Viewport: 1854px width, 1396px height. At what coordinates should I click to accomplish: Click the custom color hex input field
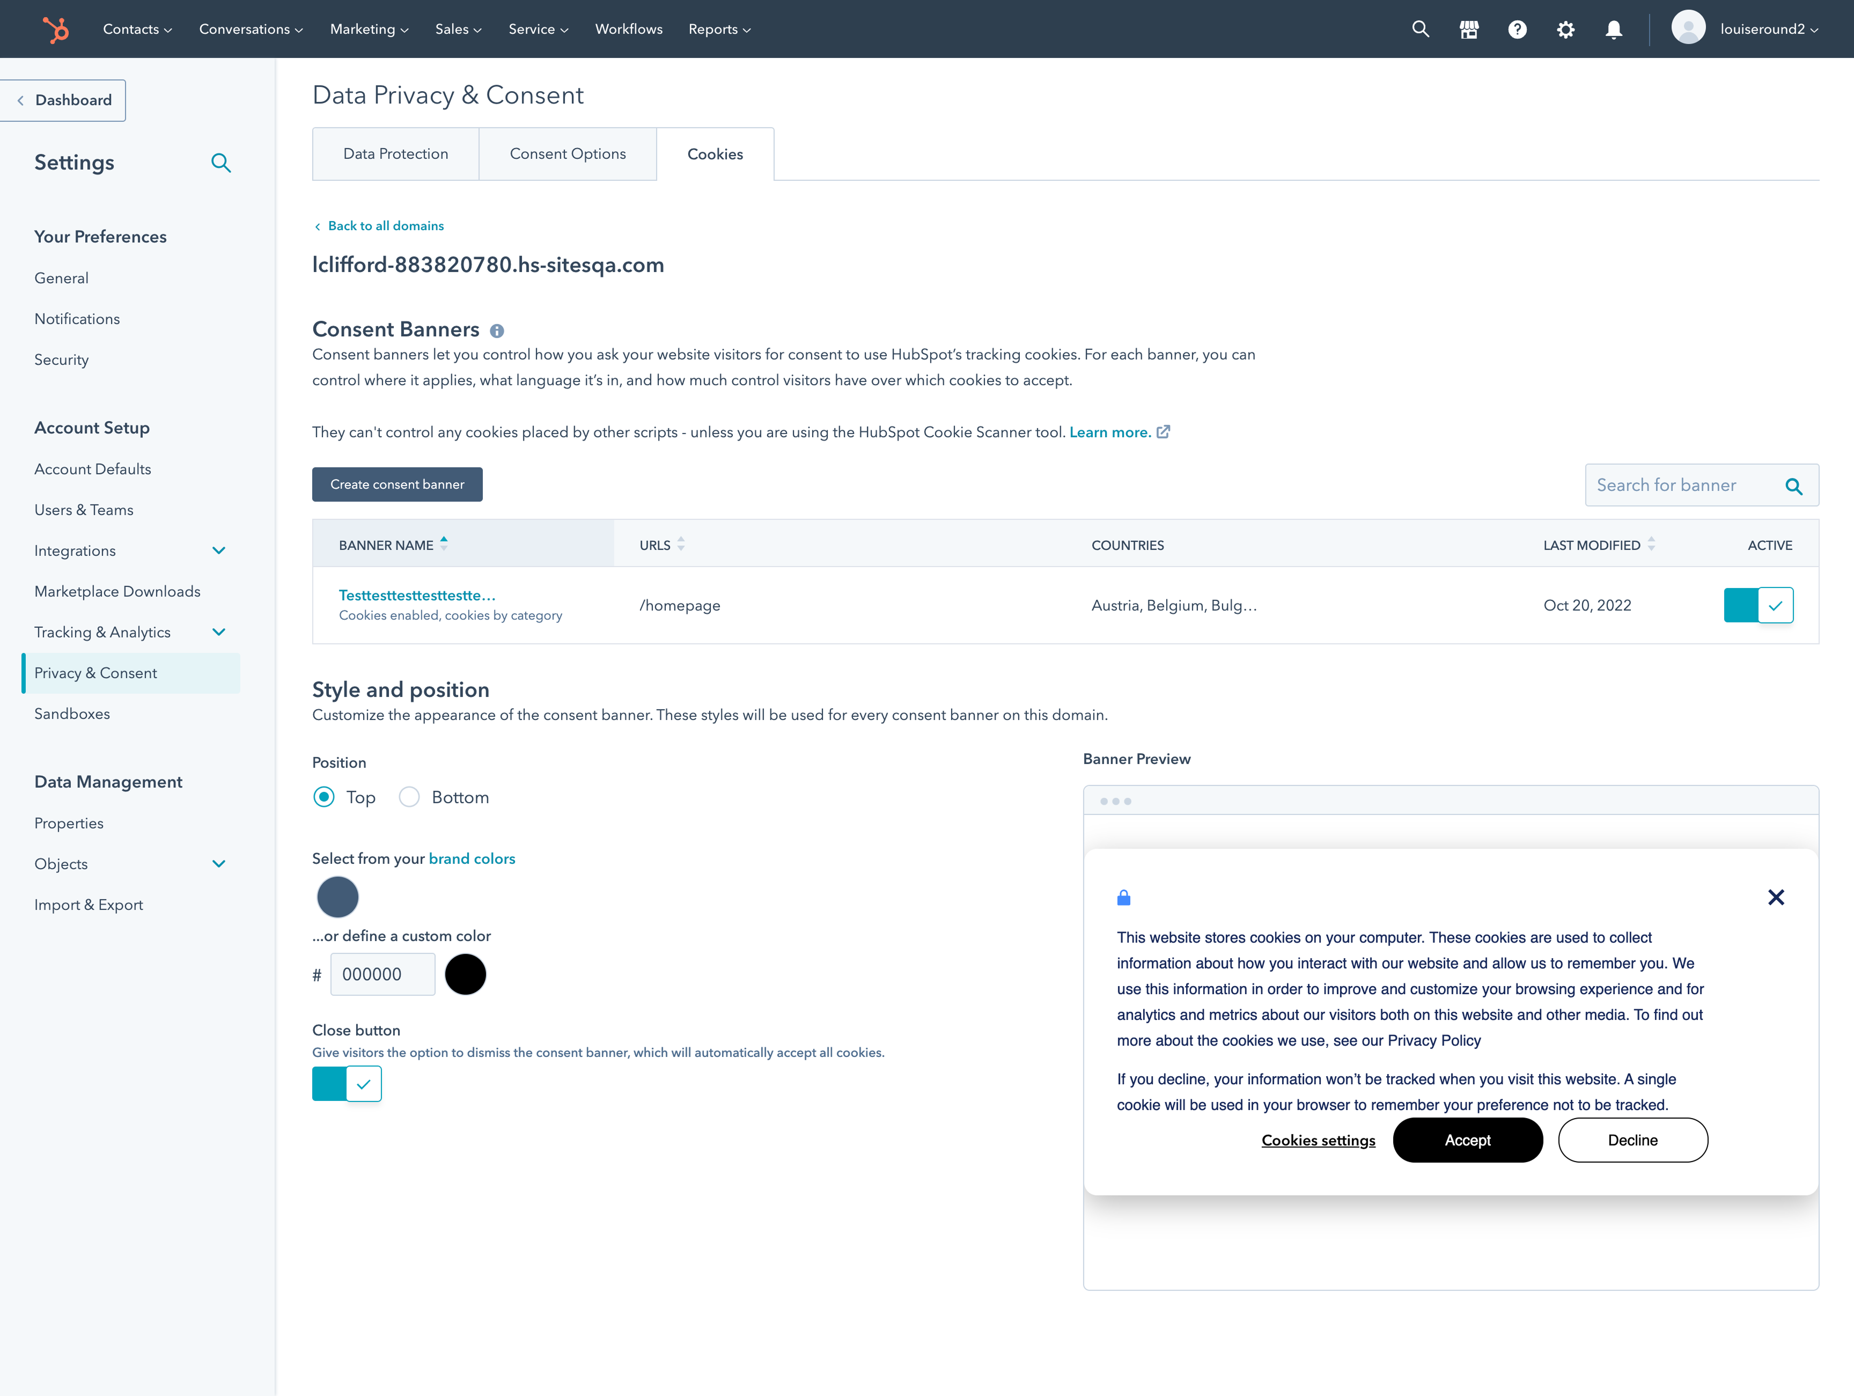click(x=383, y=975)
